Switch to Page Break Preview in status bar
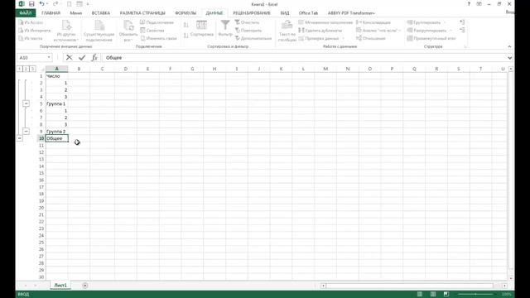Screen dimensions: 530x298 446,295
